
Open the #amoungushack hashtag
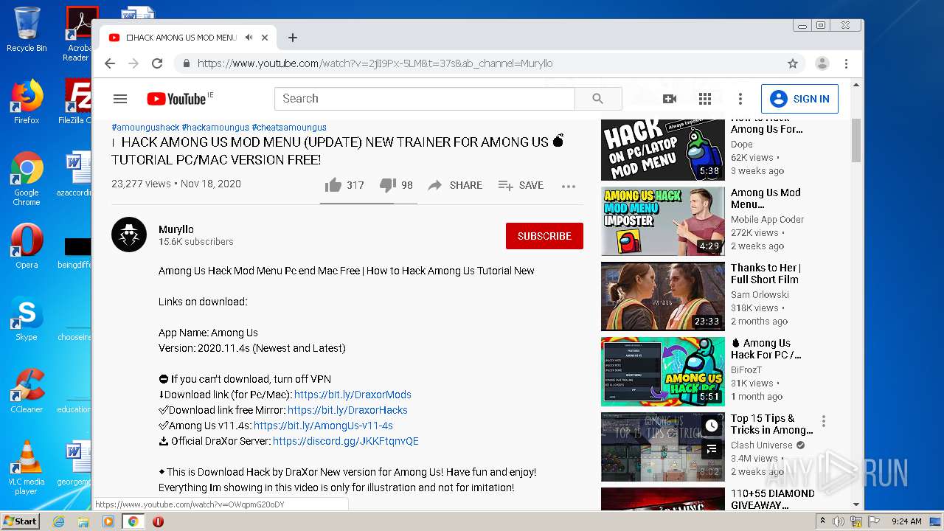(145, 127)
